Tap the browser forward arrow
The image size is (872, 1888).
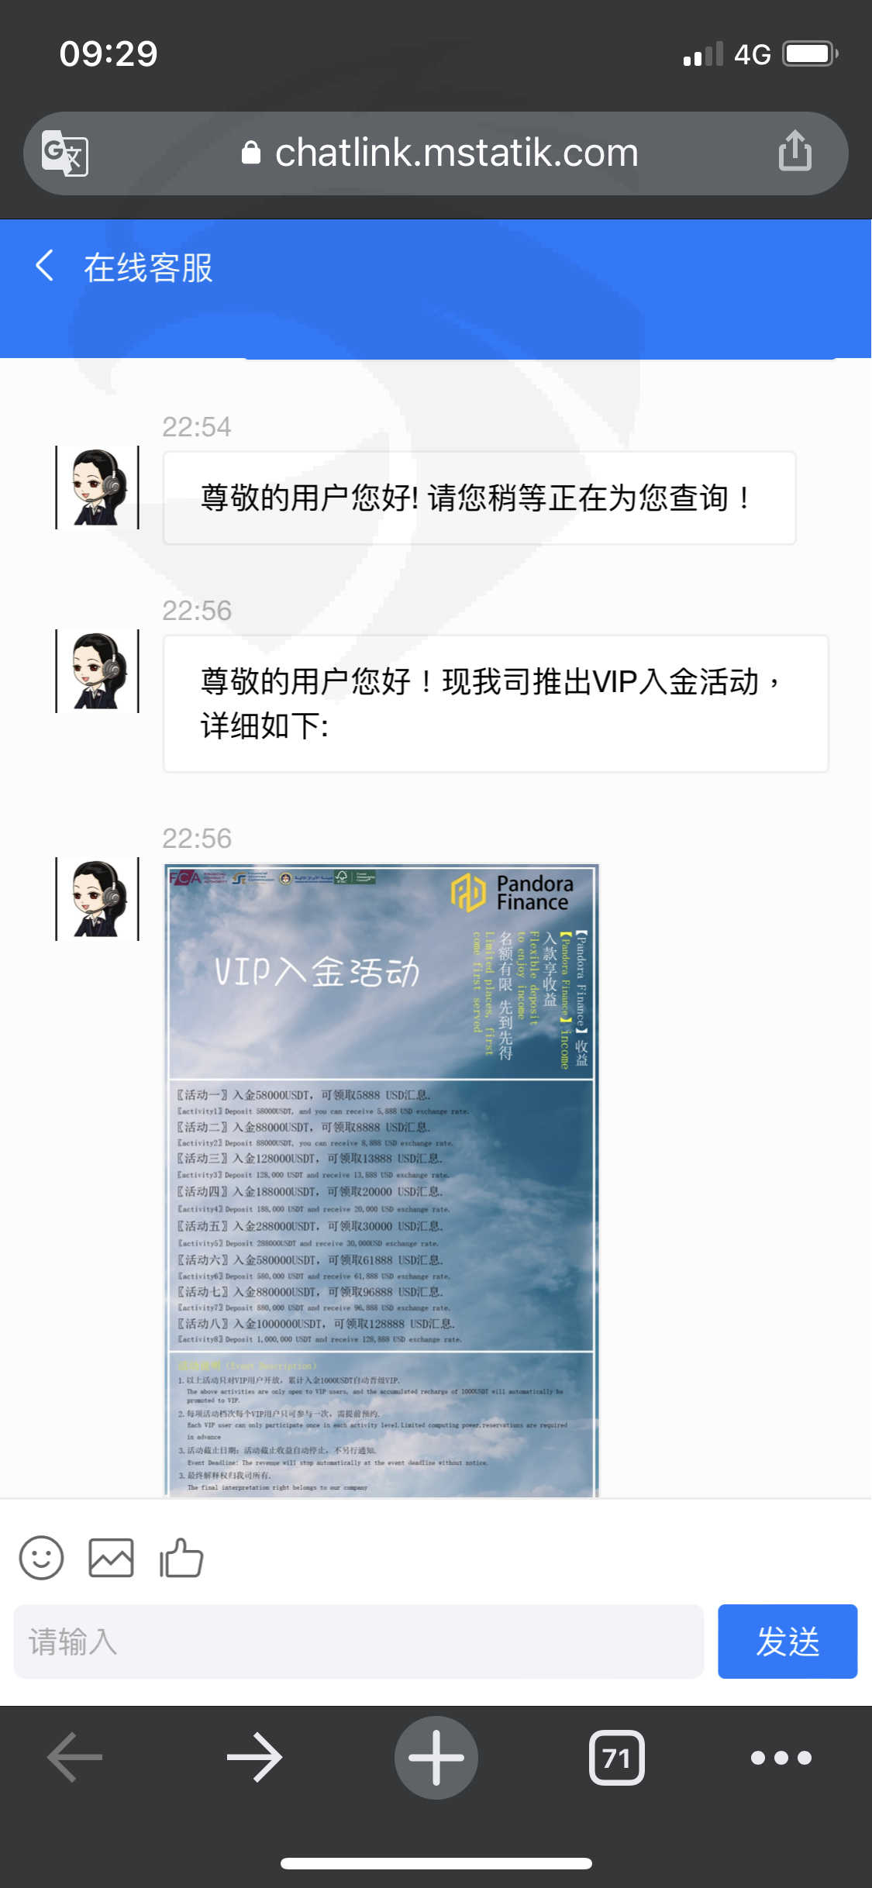tap(255, 1757)
